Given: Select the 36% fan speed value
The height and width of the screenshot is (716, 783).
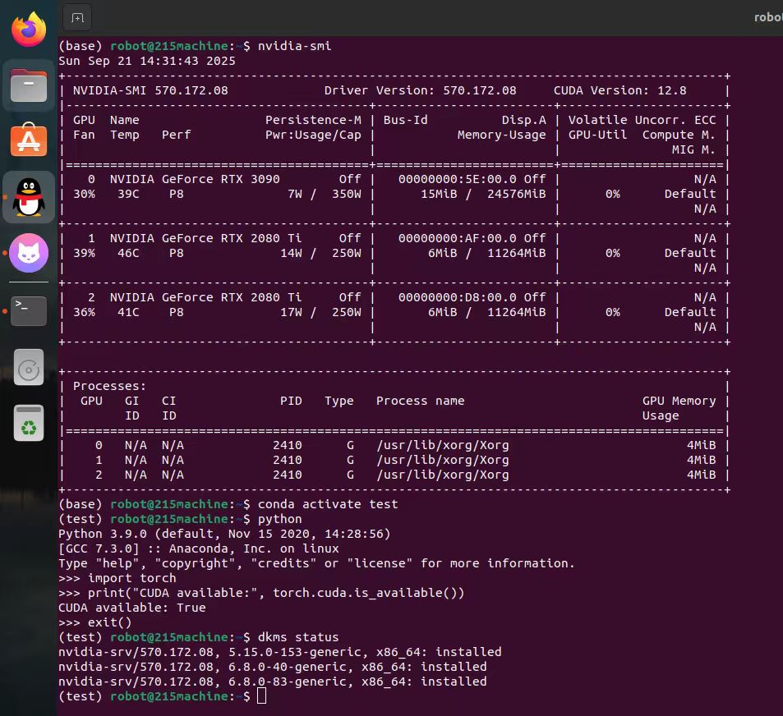Looking at the screenshot, I should [84, 312].
